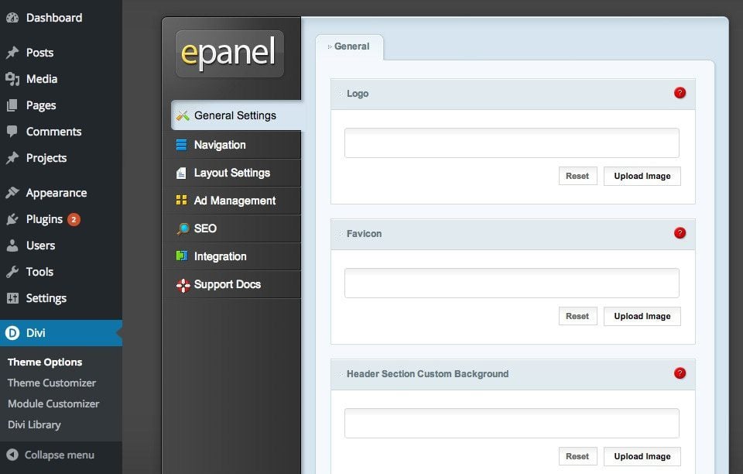The height and width of the screenshot is (474, 743).
Task: Reset the Header Section Custom Background
Action: [577, 456]
